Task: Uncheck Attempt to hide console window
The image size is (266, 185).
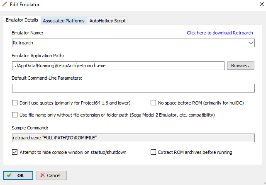Action: 15,152
